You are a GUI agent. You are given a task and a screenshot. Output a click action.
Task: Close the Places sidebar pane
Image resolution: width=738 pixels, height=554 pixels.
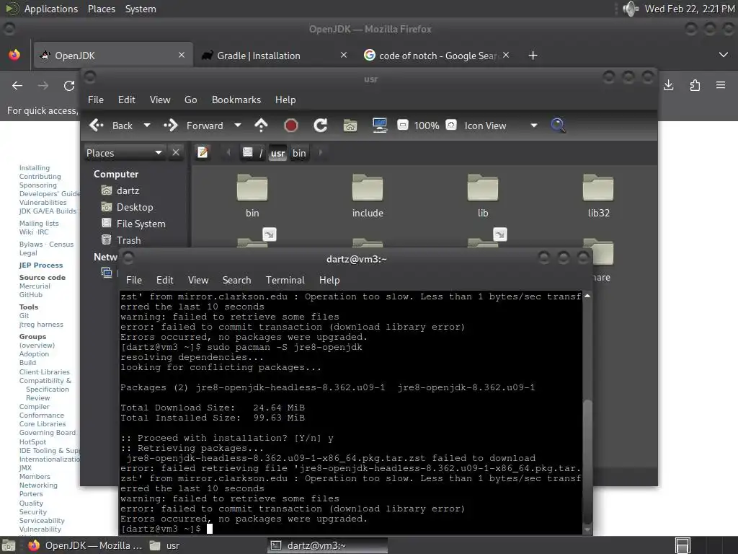(176, 153)
